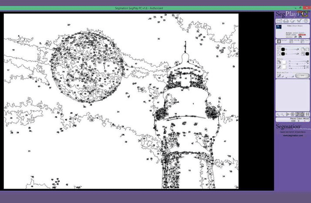Click the open pattern icon in top toolbar
This screenshot has width=311, height=203.
[x=278, y=21]
